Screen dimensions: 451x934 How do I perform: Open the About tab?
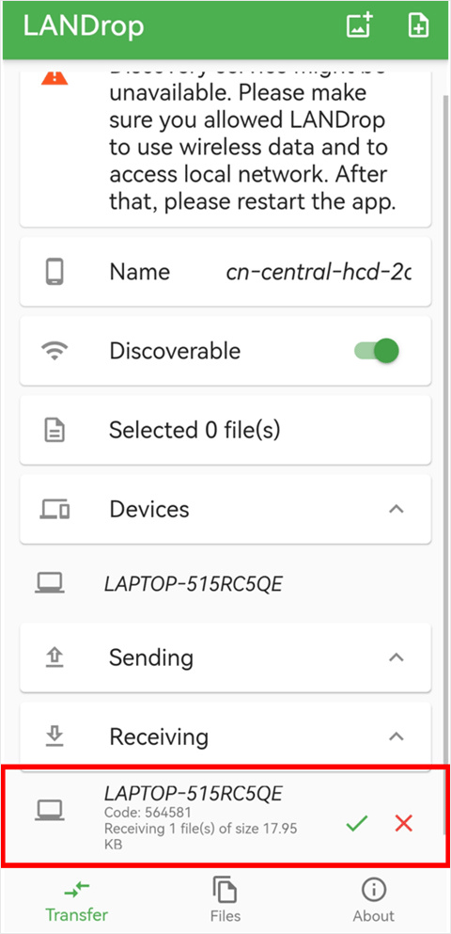point(374,901)
